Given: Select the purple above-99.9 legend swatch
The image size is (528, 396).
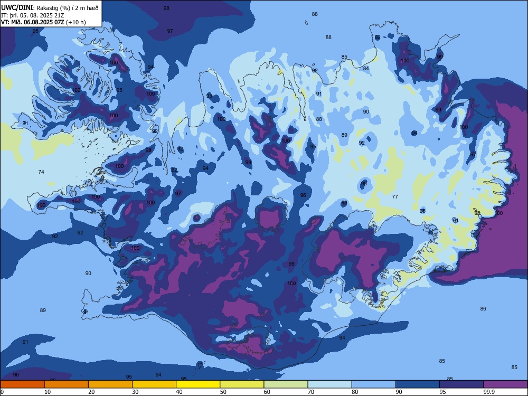Looking at the screenshot, I should [x=505, y=384].
